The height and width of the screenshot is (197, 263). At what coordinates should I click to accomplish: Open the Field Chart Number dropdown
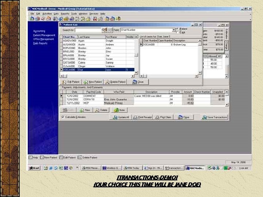point(174,30)
